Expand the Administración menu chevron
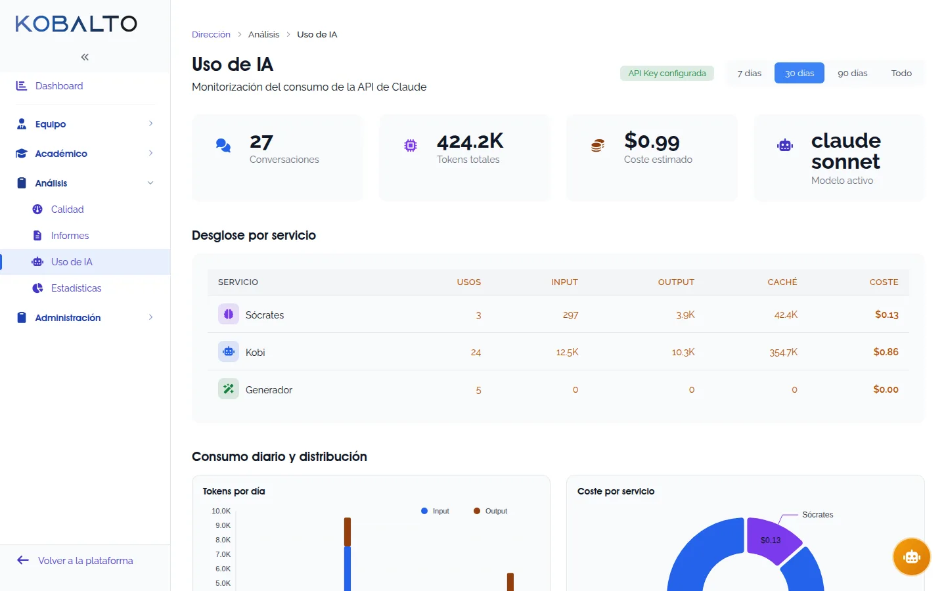The image size is (946, 591). point(150,317)
